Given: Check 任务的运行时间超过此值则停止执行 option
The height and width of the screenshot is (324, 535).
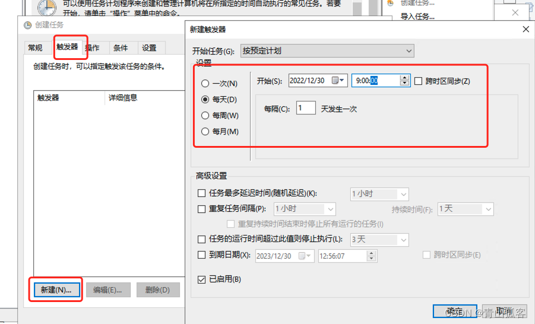Looking at the screenshot, I should click(202, 239).
